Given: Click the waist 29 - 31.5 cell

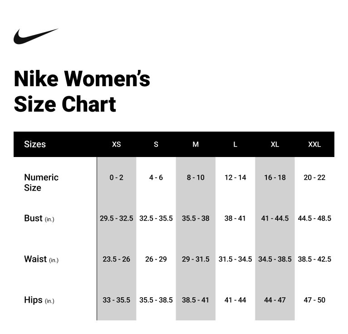Looking at the screenshot, I should click(196, 259).
